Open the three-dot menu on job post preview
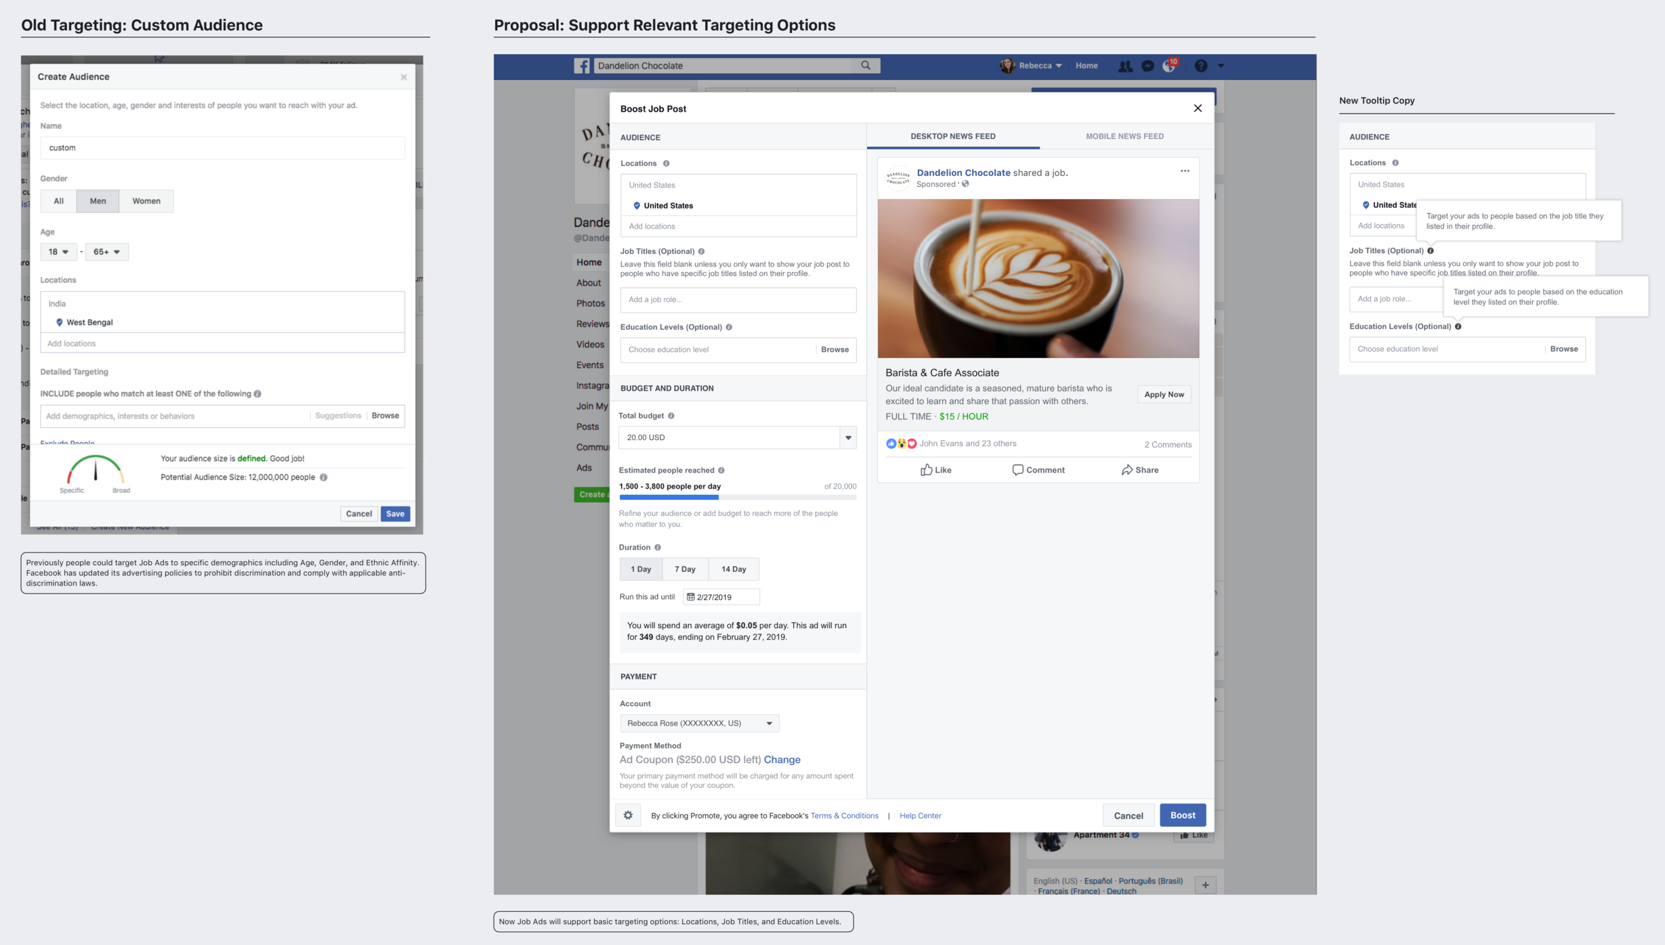This screenshot has width=1665, height=945. point(1185,171)
